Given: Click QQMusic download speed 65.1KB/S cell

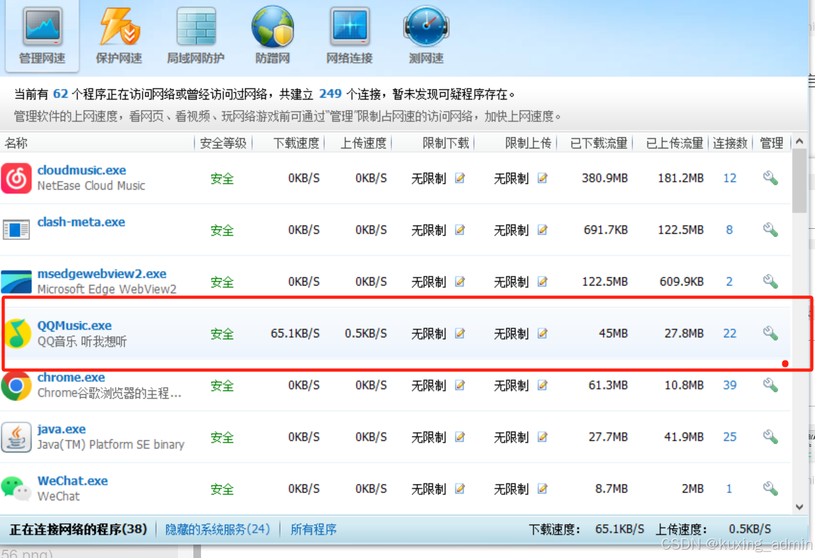Looking at the screenshot, I should click(x=295, y=334).
